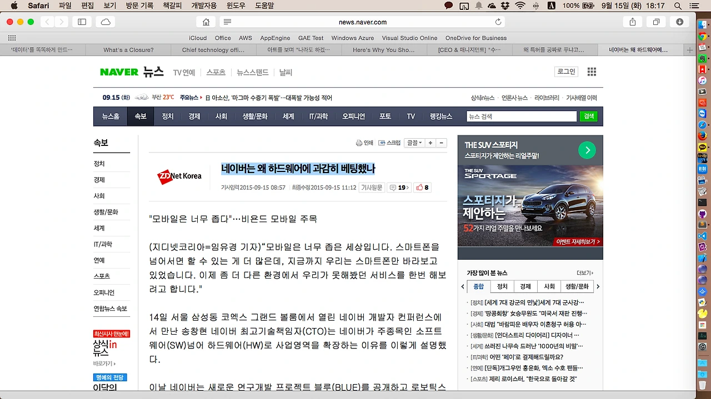
Task: Open the Dropbox menu bar icon
Action: pyautogui.click(x=505, y=6)
